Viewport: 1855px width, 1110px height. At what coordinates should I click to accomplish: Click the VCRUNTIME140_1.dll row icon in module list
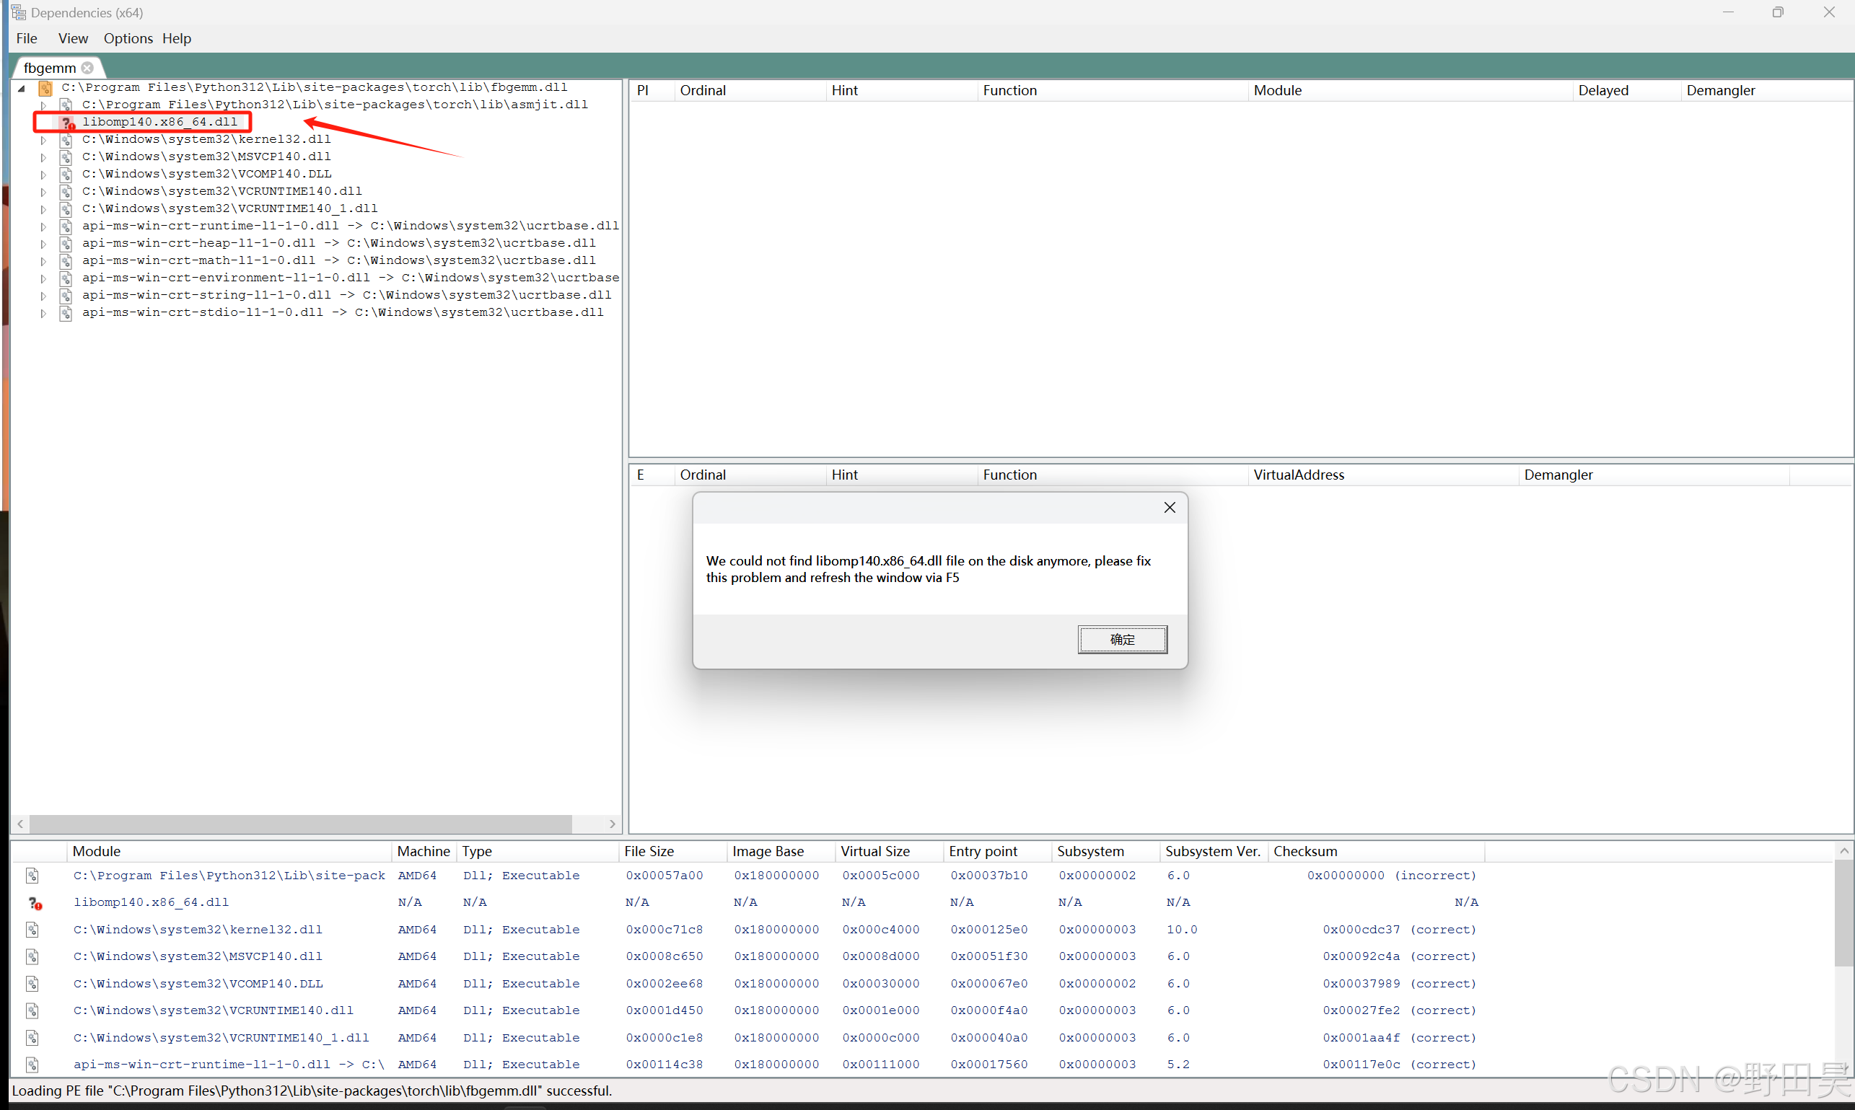(32, 1038)
